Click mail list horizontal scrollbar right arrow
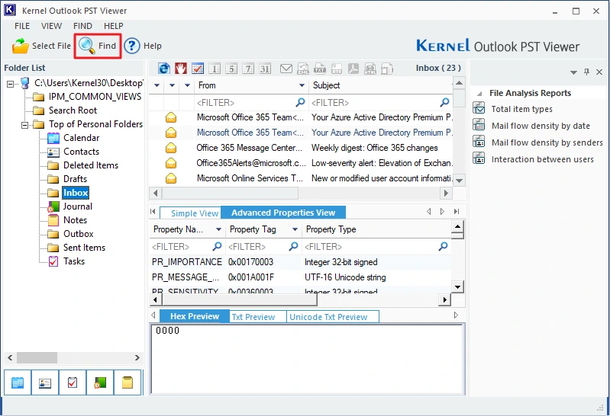The image size is (610, 416). tap(446, 193)
